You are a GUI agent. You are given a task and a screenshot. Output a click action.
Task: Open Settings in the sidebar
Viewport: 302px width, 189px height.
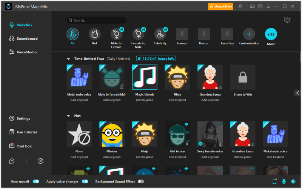[20, 118]
